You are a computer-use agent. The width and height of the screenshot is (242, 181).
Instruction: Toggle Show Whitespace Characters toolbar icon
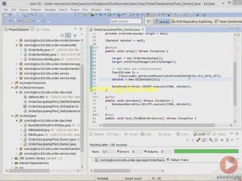190,15
